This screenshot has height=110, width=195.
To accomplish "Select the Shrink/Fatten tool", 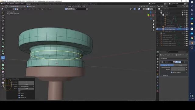I will click(x=3, y=79).
